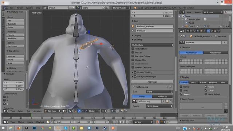Click the Add Image button
This screenshot has width=233, height=131.
tap(152, 82)
